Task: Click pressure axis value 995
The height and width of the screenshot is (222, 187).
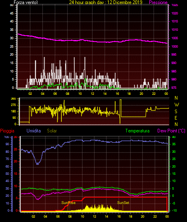Action: coord(174,54)
